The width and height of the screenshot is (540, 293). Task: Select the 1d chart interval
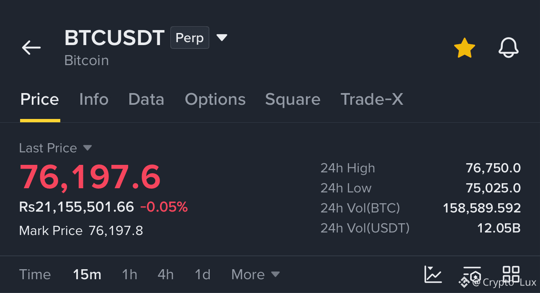[x=203, y=275]
